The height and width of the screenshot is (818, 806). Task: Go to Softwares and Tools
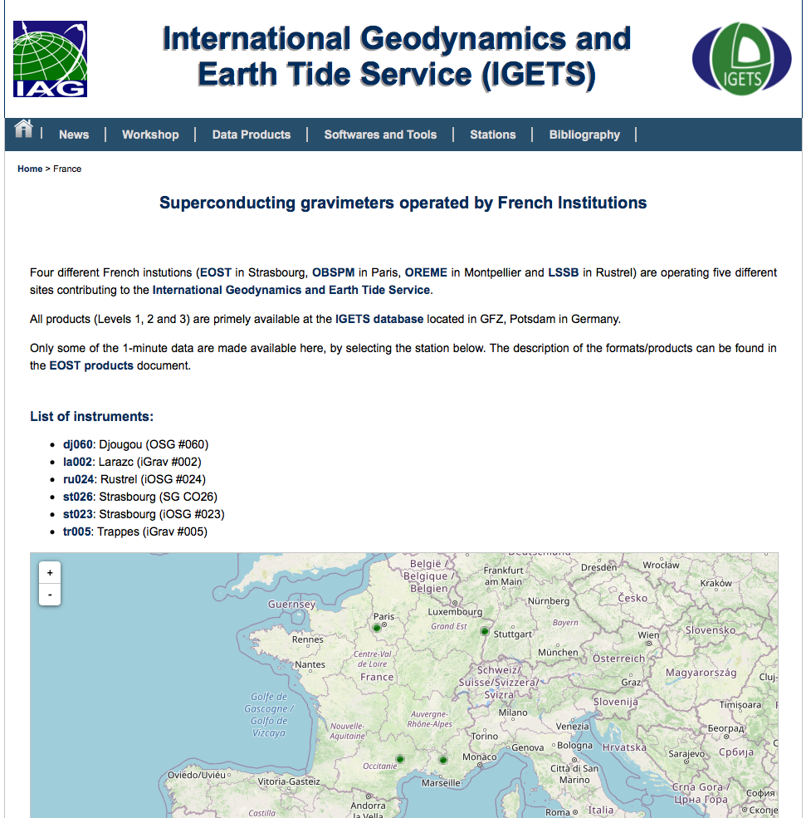[x=380, y=135]
